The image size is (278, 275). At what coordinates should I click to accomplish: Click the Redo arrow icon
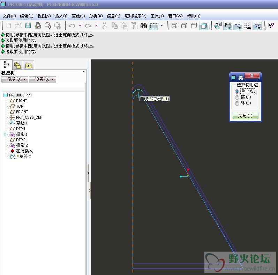88,26
